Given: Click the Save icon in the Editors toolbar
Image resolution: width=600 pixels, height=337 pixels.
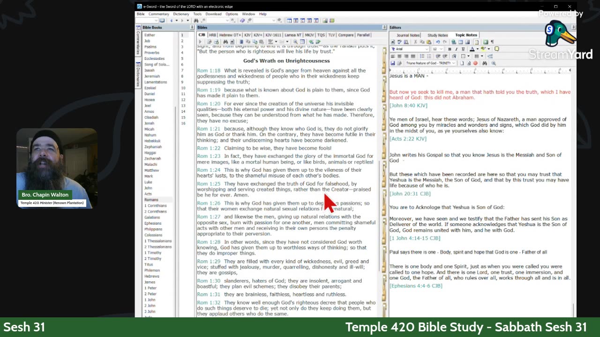Looking at the screenshot, I should pyautogui.click(x=393, y=63).
